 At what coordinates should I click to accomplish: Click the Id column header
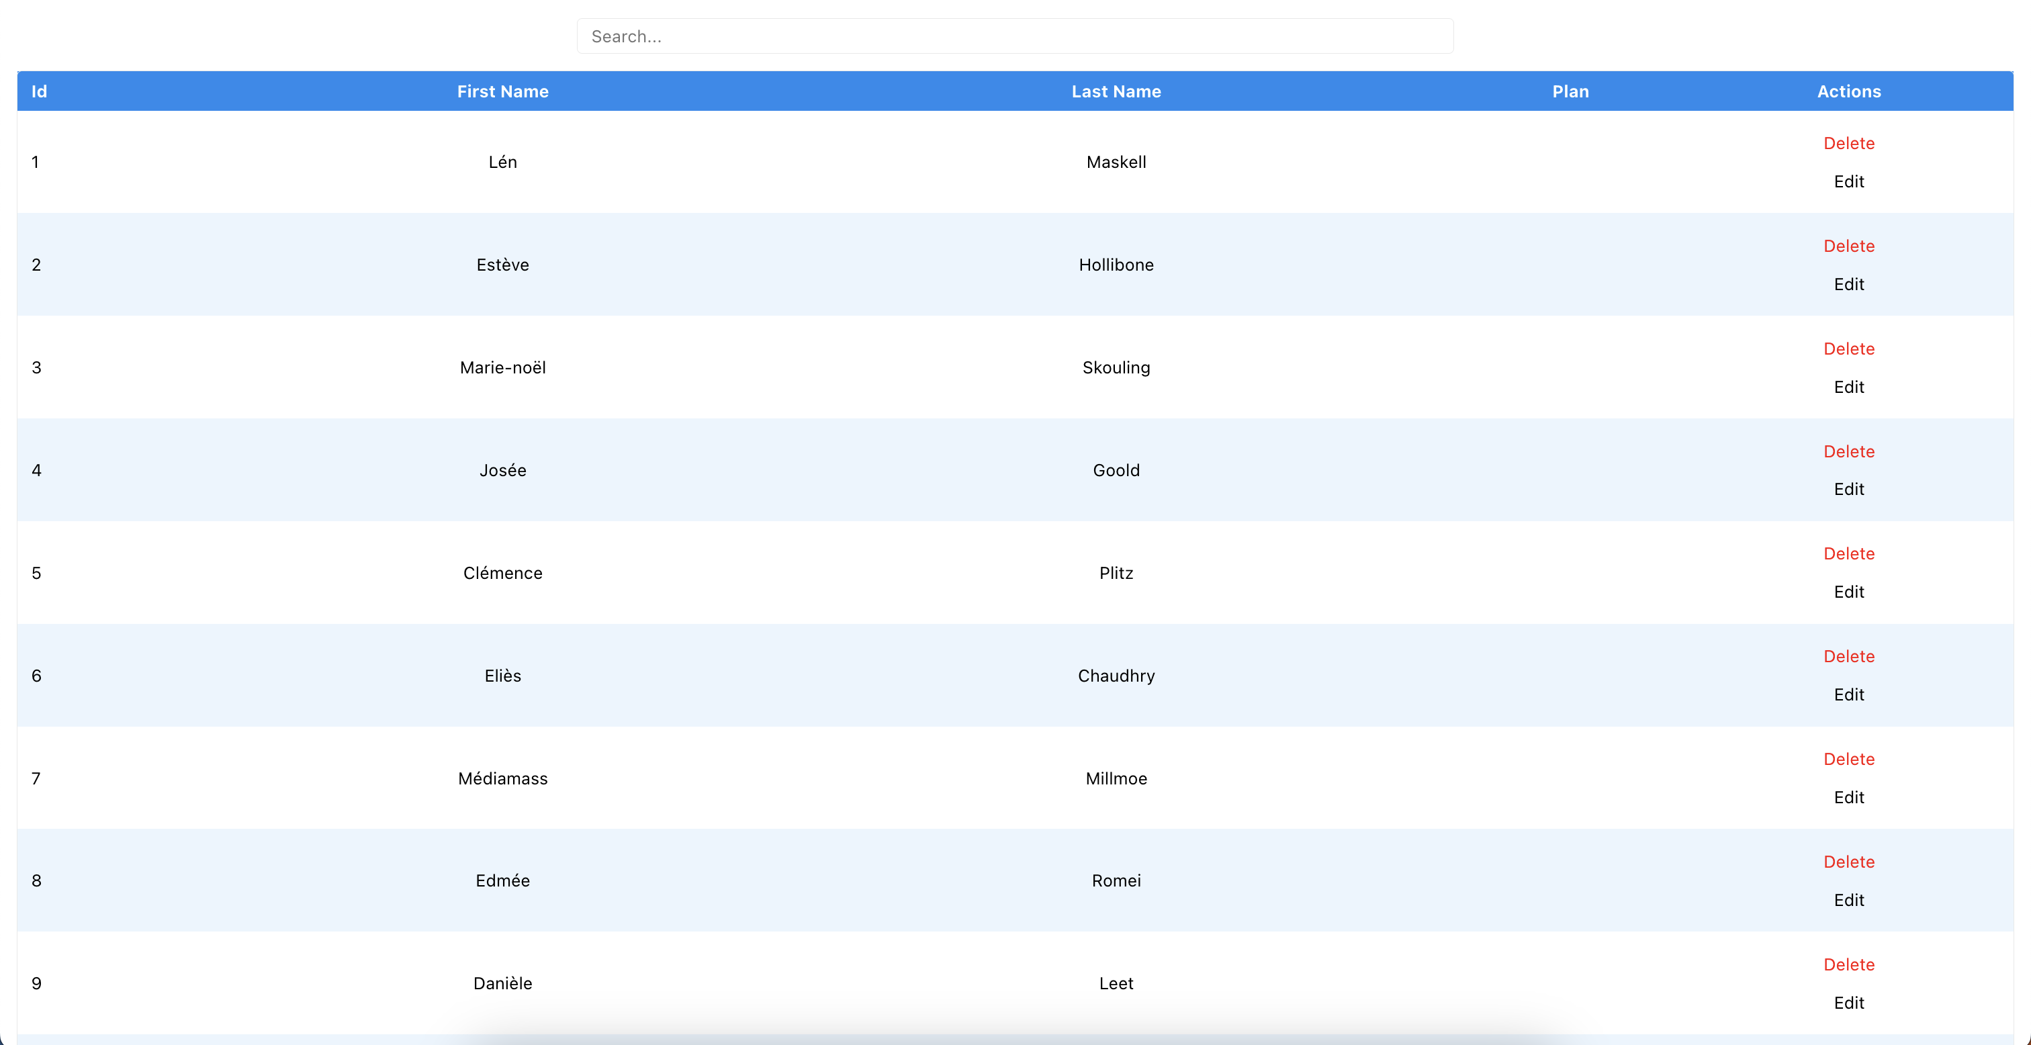pyautogui.click(x=40, y=91)
